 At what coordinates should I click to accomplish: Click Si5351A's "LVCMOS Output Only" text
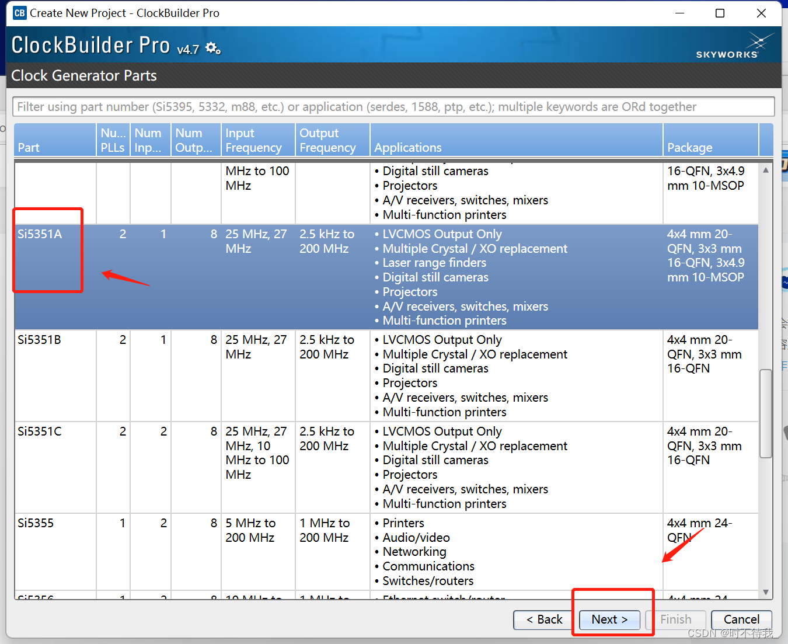442,234
